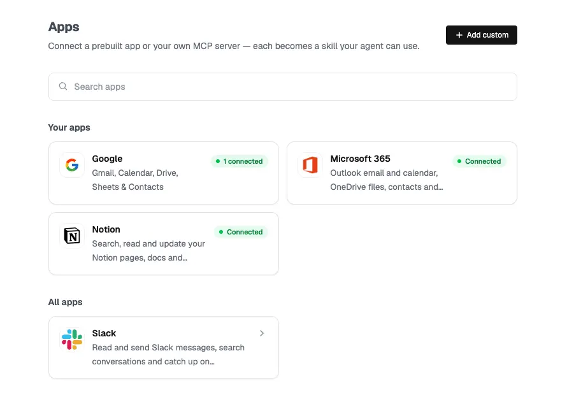Click the Add custom button

coord(481,35)
